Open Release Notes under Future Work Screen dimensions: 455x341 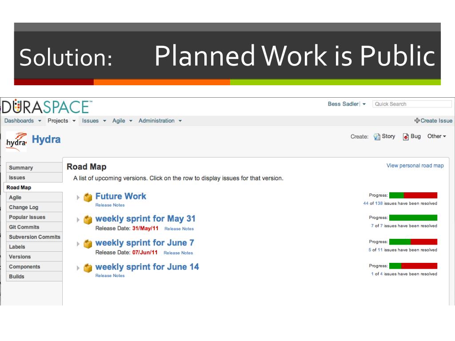[110, 205]
